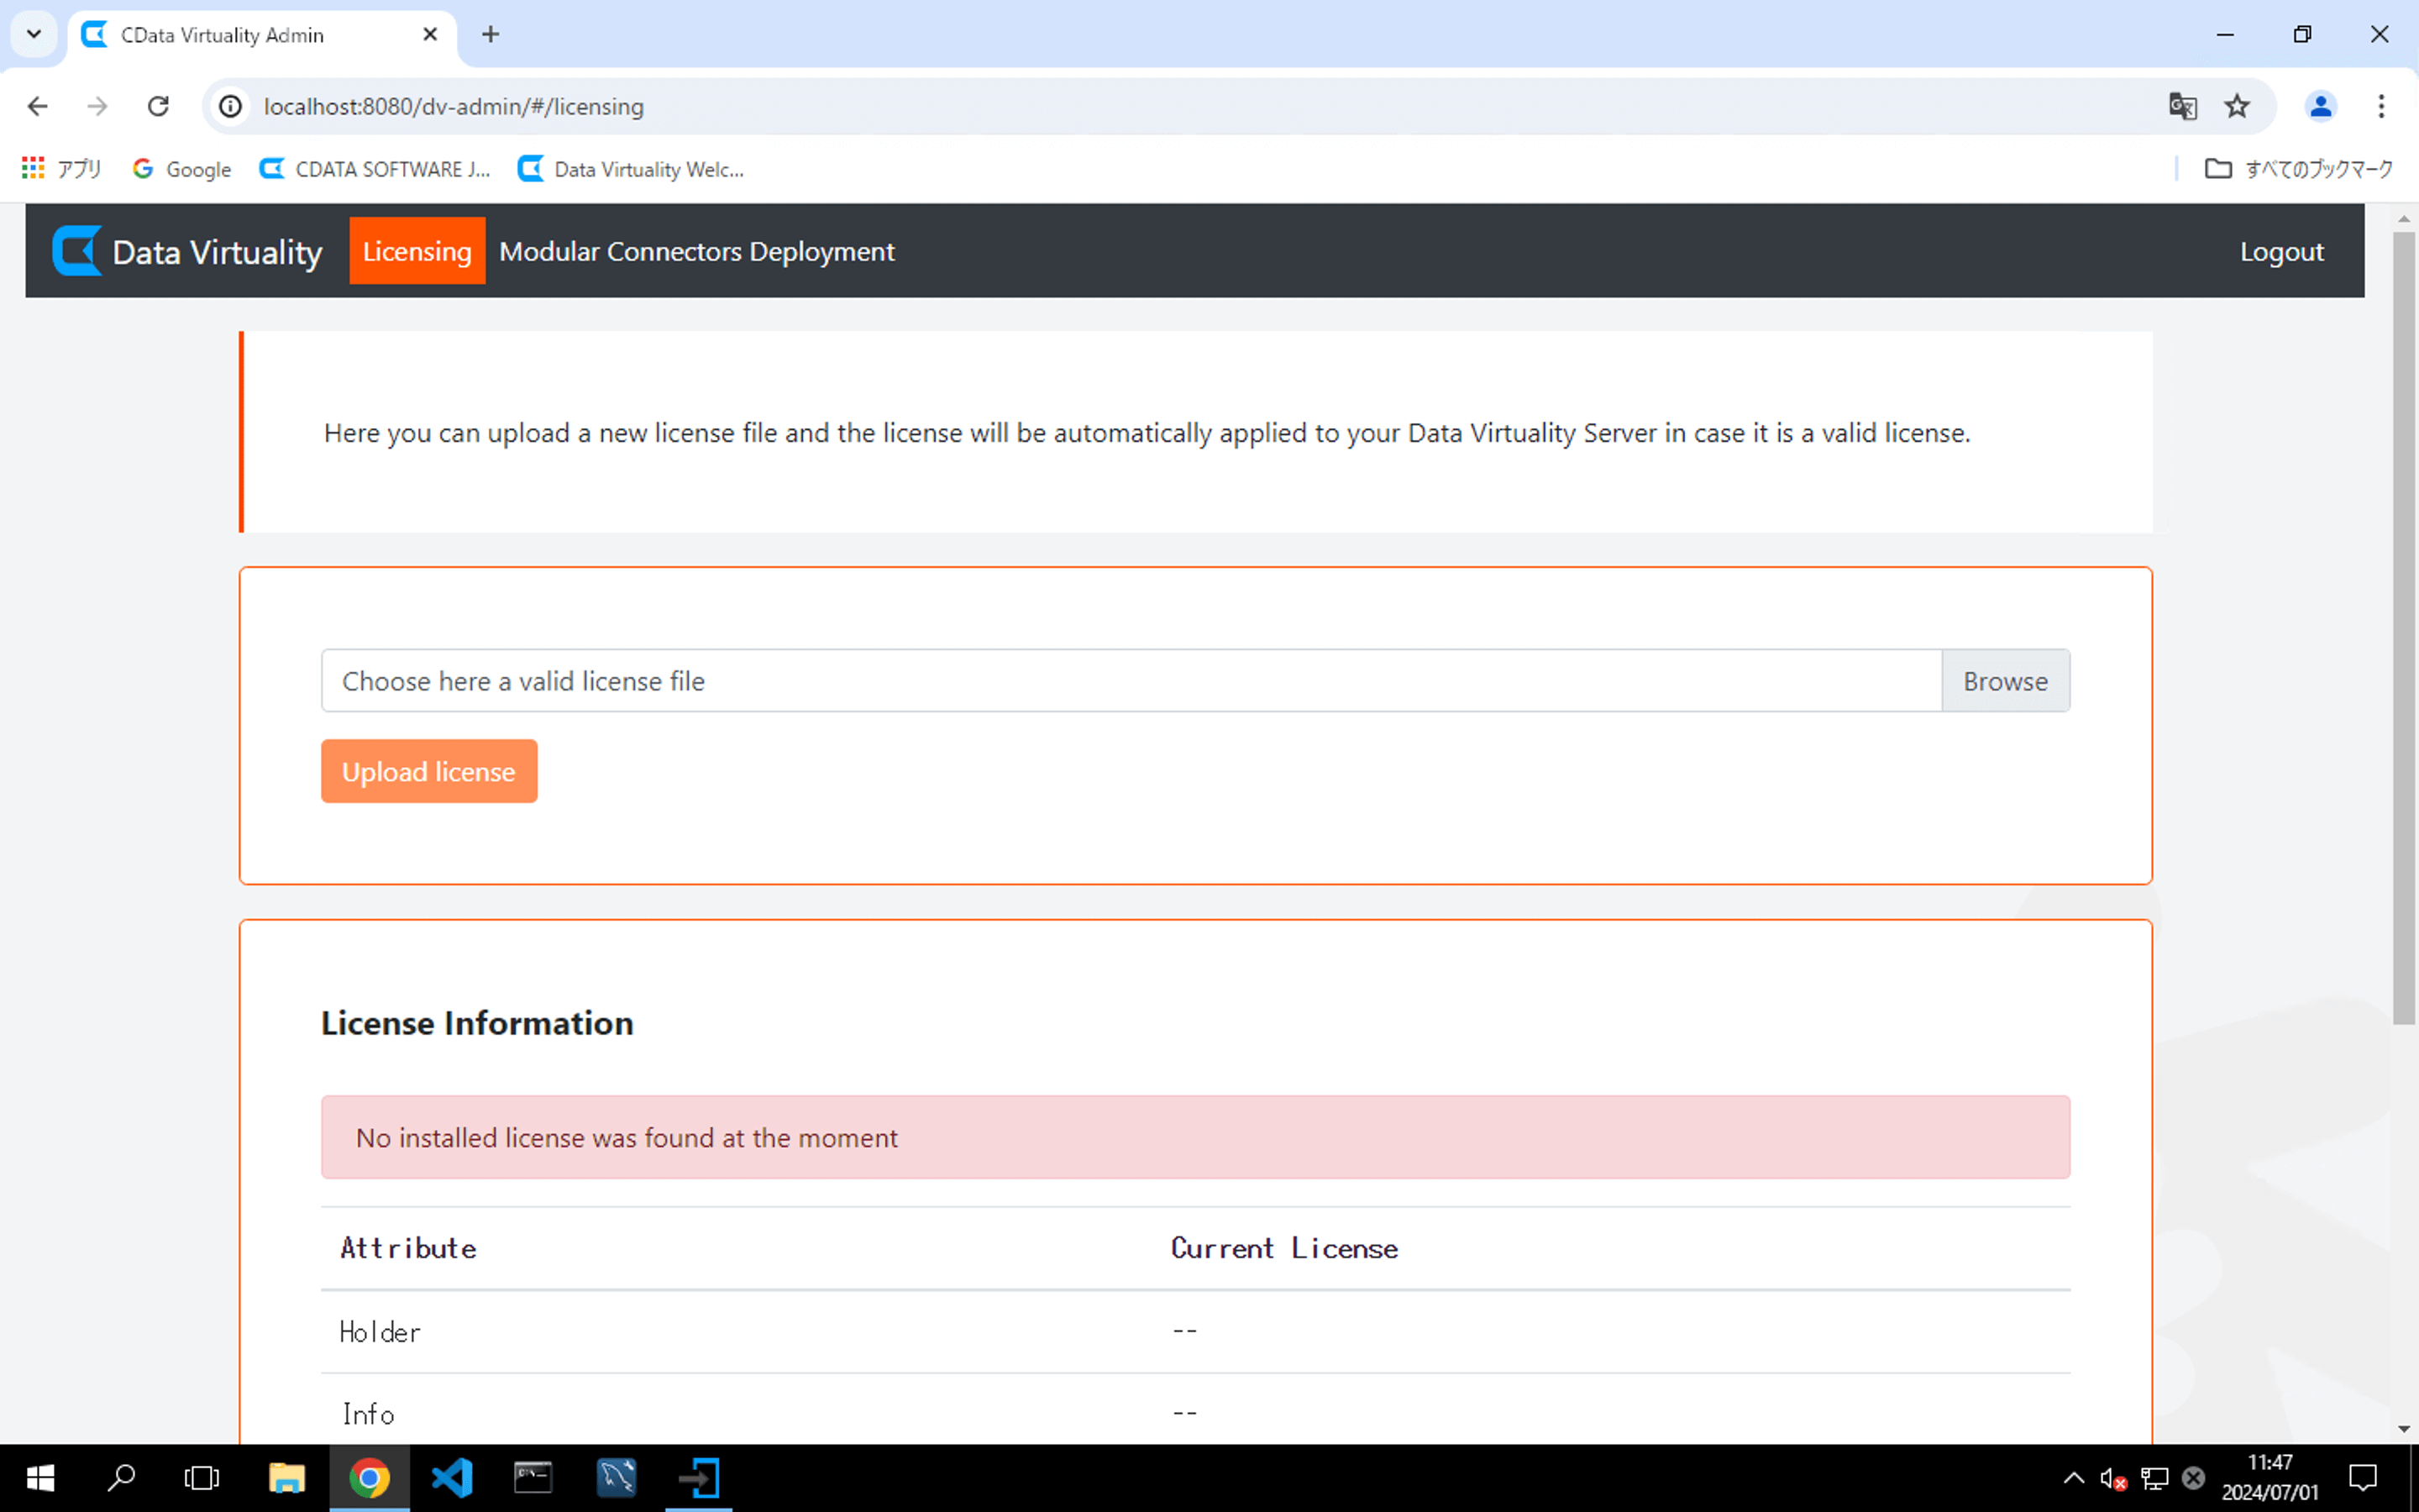Click the vertical page scrollbar thumb

click(2403, 630)
